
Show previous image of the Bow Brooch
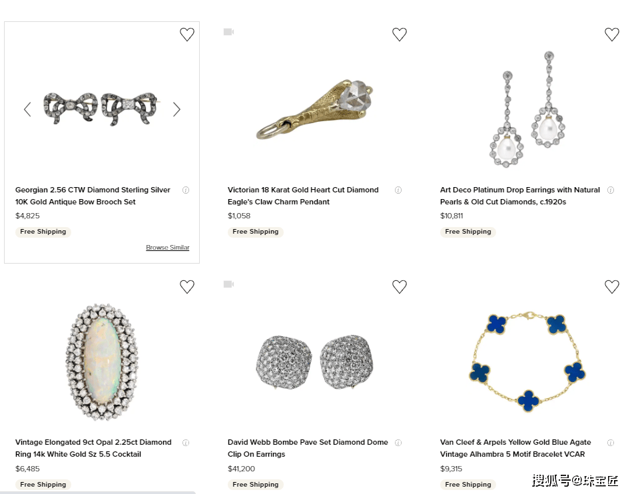pos(27,109)
